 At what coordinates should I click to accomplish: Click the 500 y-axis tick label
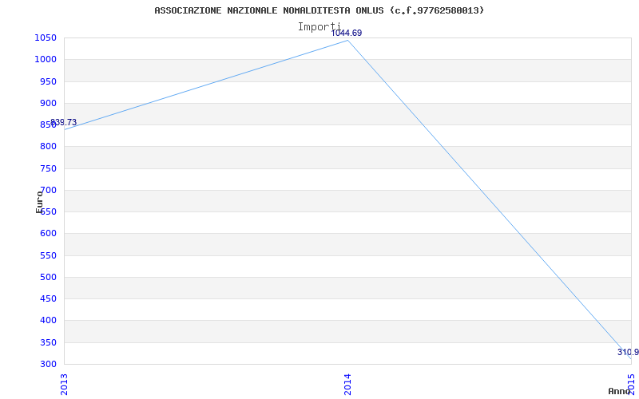click(x=48, y=277)
